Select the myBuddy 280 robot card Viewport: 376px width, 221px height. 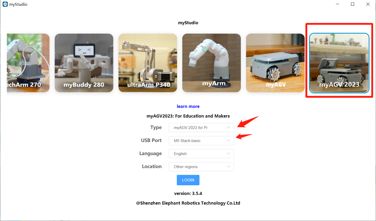pos(84,63)
